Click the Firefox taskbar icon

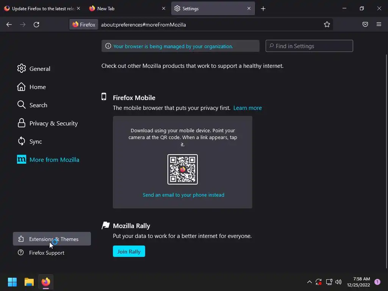[46, 282]
